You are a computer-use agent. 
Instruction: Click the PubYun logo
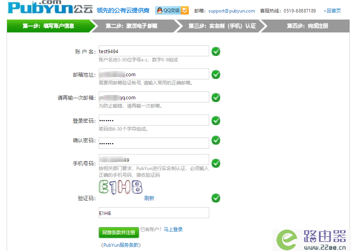click(x=50, y=7)
